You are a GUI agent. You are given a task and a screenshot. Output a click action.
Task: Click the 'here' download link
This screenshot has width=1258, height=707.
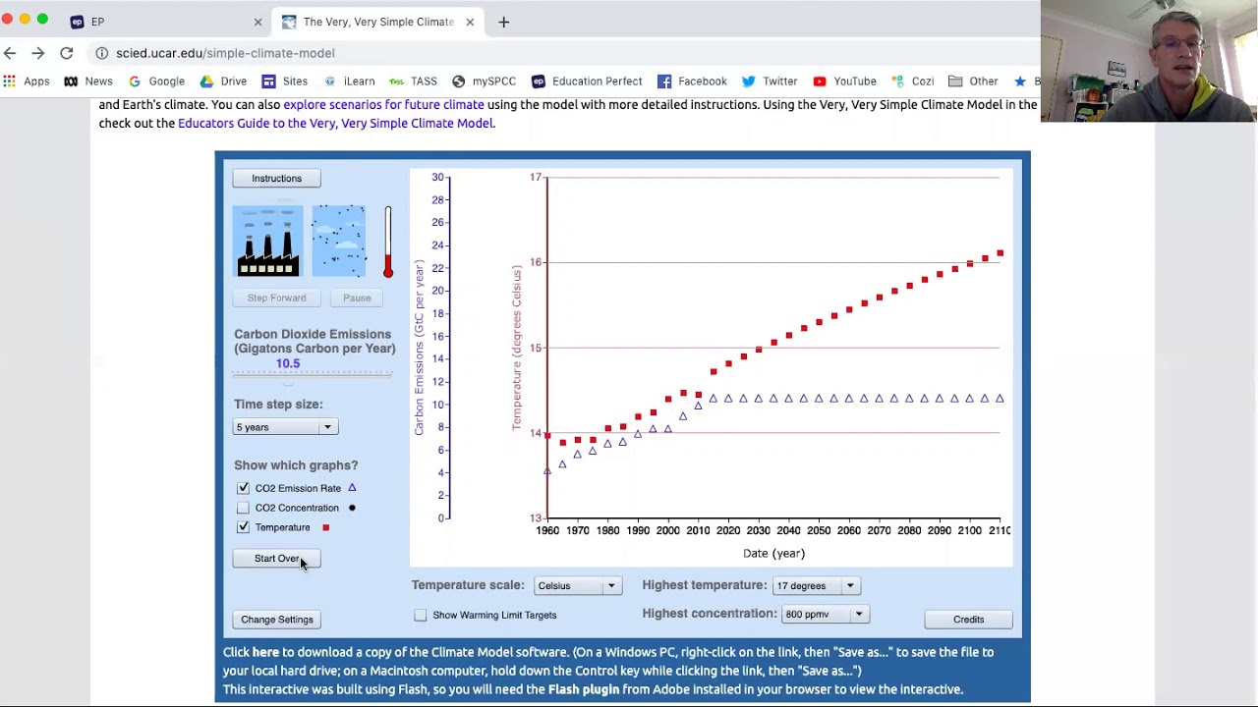[x=265, y=652]
